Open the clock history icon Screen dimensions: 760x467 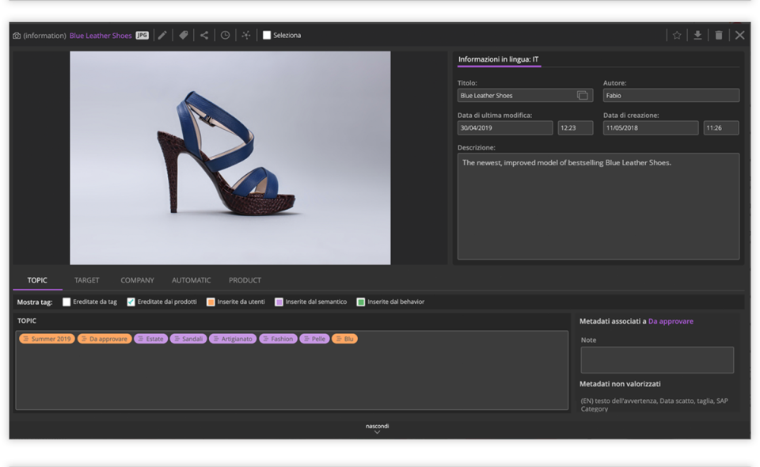(226, 36)
